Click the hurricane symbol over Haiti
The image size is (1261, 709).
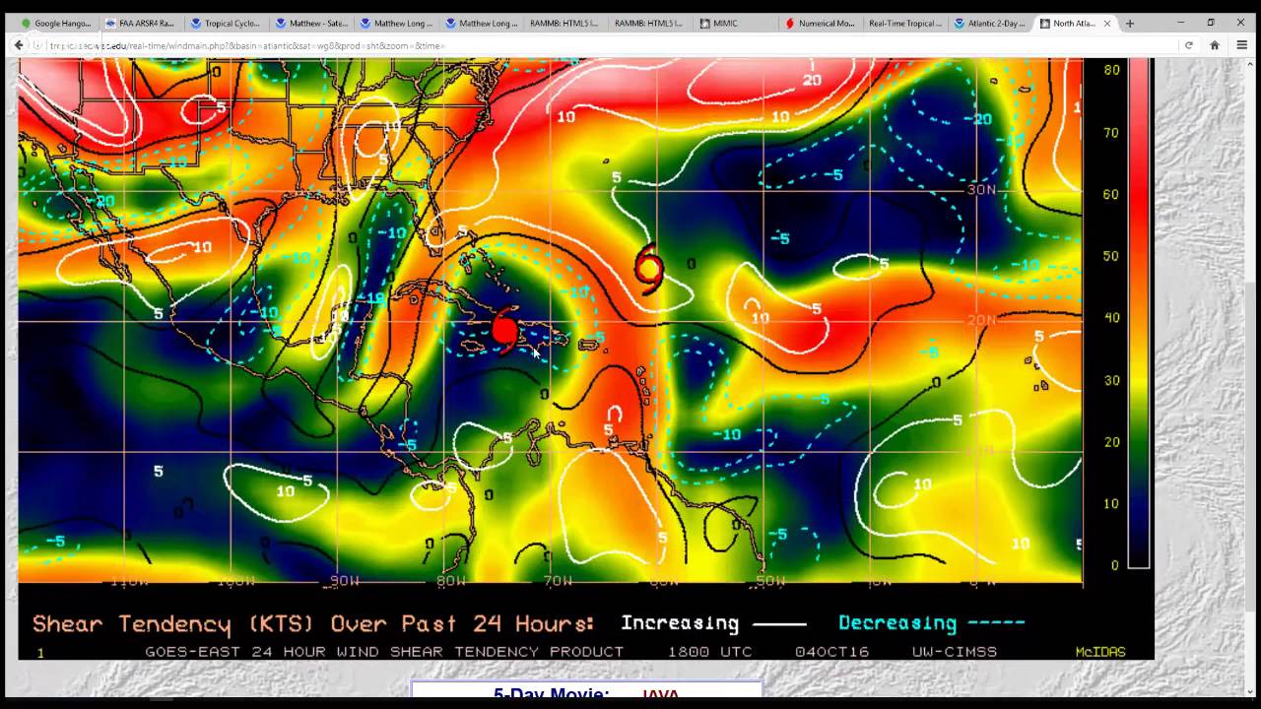tap(504, 330)
